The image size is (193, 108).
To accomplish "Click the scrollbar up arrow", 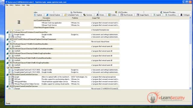I will point(190,18).
